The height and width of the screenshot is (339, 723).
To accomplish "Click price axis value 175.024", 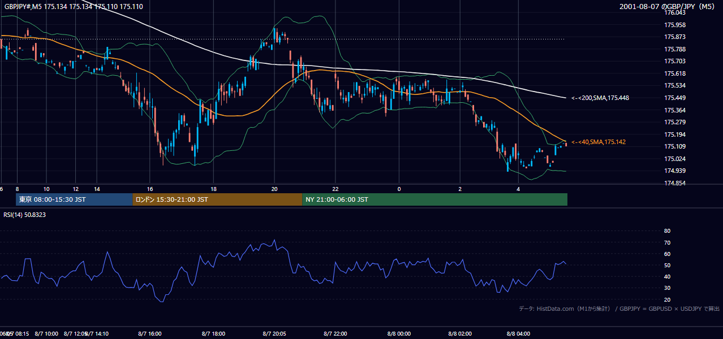I will click(x=675, y=159).
